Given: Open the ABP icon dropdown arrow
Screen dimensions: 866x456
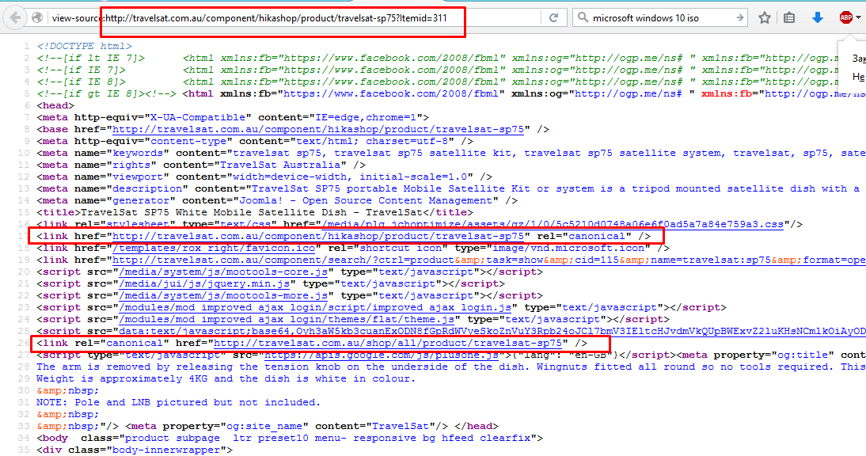Looking at the screenshot, I should point(858,17).
